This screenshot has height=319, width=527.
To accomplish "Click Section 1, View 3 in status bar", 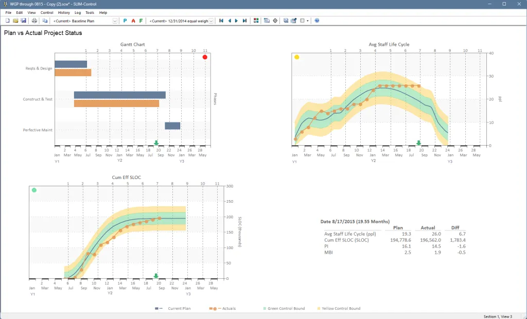I will (x=498, y=316).
